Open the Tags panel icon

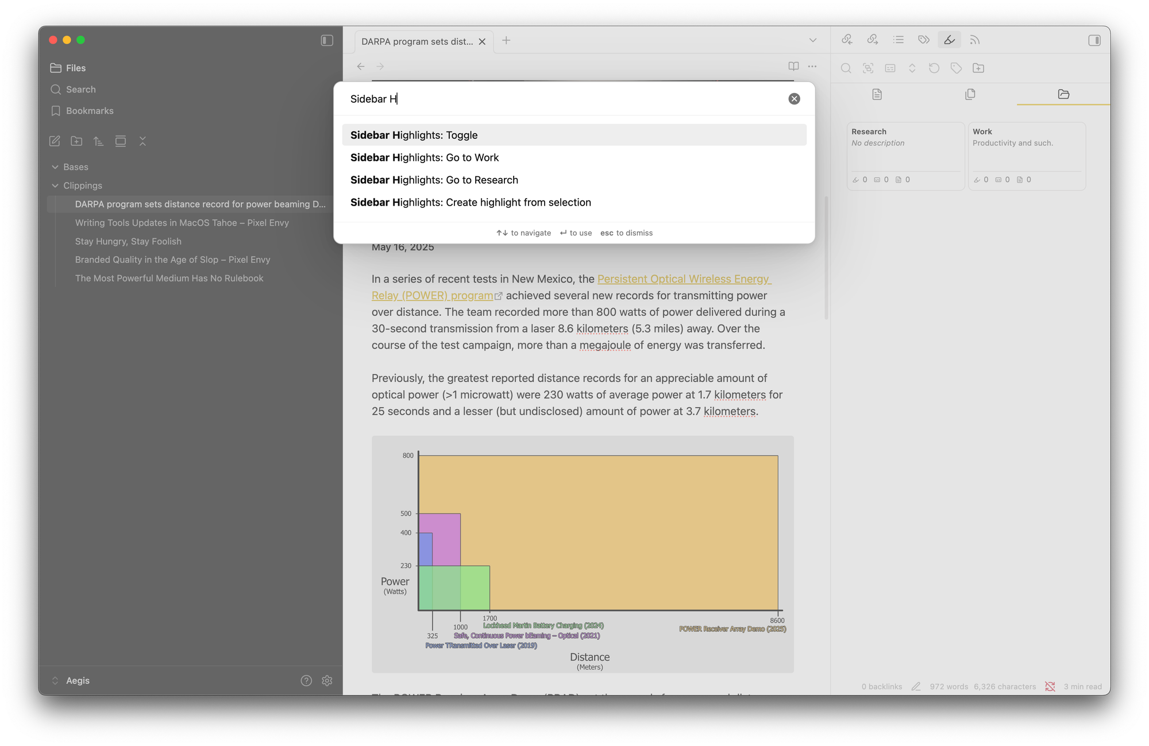click(924, 40)
